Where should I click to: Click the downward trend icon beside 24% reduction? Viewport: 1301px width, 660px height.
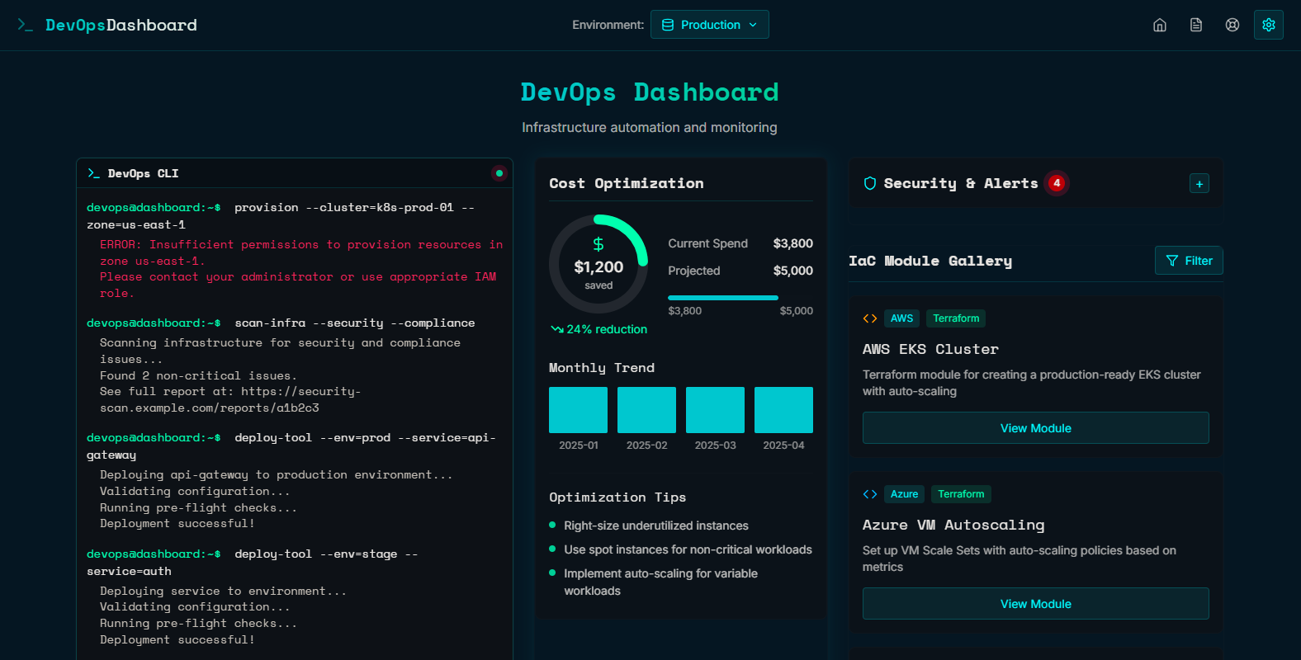557,329
